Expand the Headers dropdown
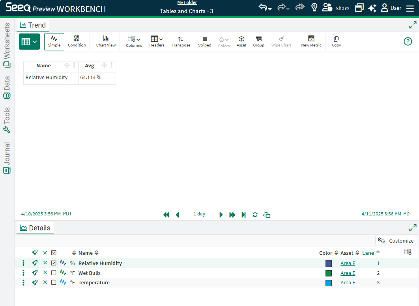Viewport: 419px width, 306px height. coord(157,41)
